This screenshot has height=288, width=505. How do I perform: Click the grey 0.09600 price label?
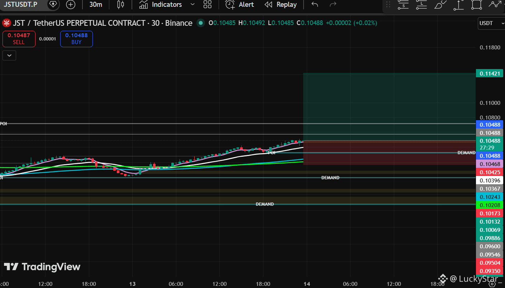pyautogui.click(x=489, y=246)
